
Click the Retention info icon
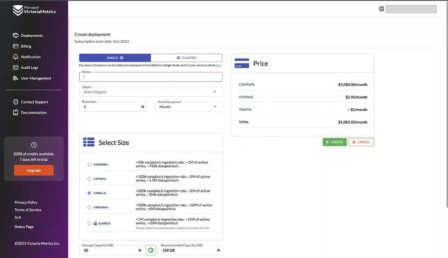[142, 107]
